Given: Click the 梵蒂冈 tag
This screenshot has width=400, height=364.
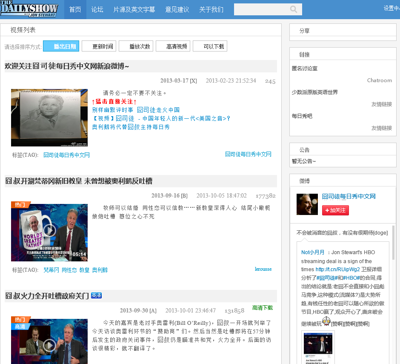Looking at the screenshot, I should 51,270.
